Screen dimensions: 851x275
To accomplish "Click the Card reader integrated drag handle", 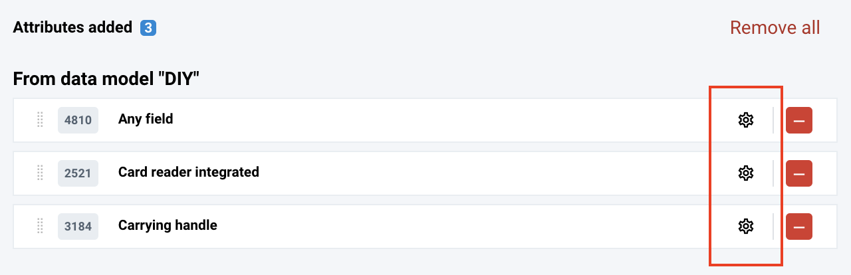I will click(39, 173).
